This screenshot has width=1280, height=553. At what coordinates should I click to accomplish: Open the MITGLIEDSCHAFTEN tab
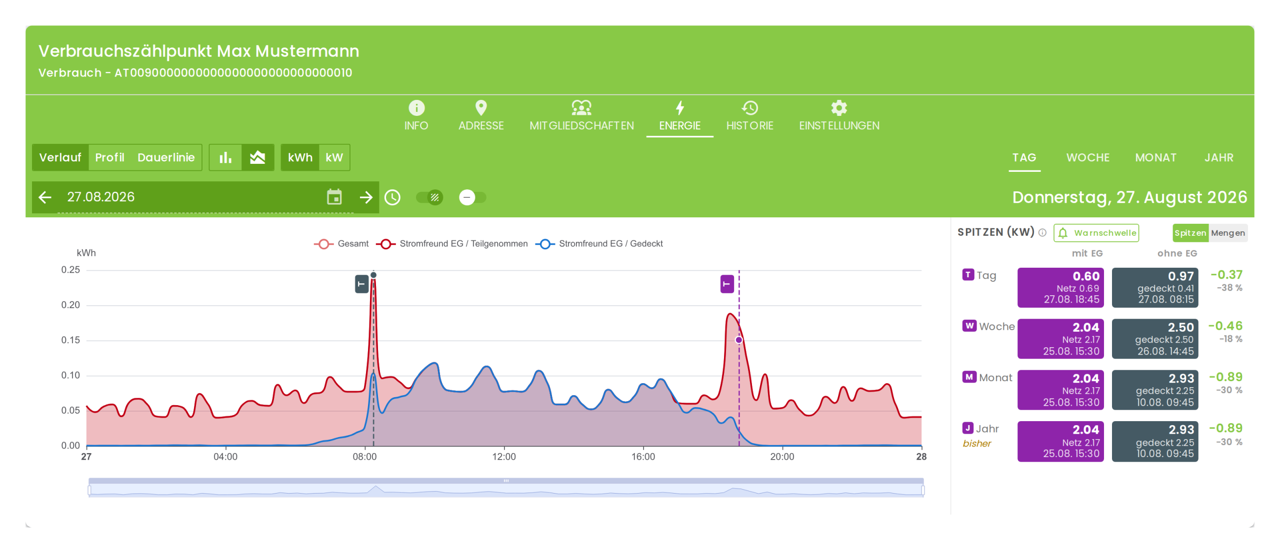pos(581,115)
